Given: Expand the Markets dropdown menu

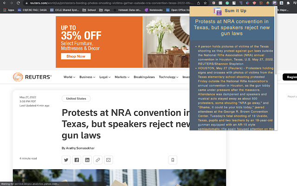Looking at the screenshot, I should (123, 77).
